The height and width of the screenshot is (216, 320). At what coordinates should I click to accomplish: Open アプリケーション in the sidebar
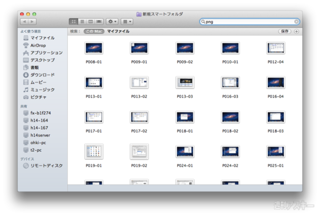point(43,53)
